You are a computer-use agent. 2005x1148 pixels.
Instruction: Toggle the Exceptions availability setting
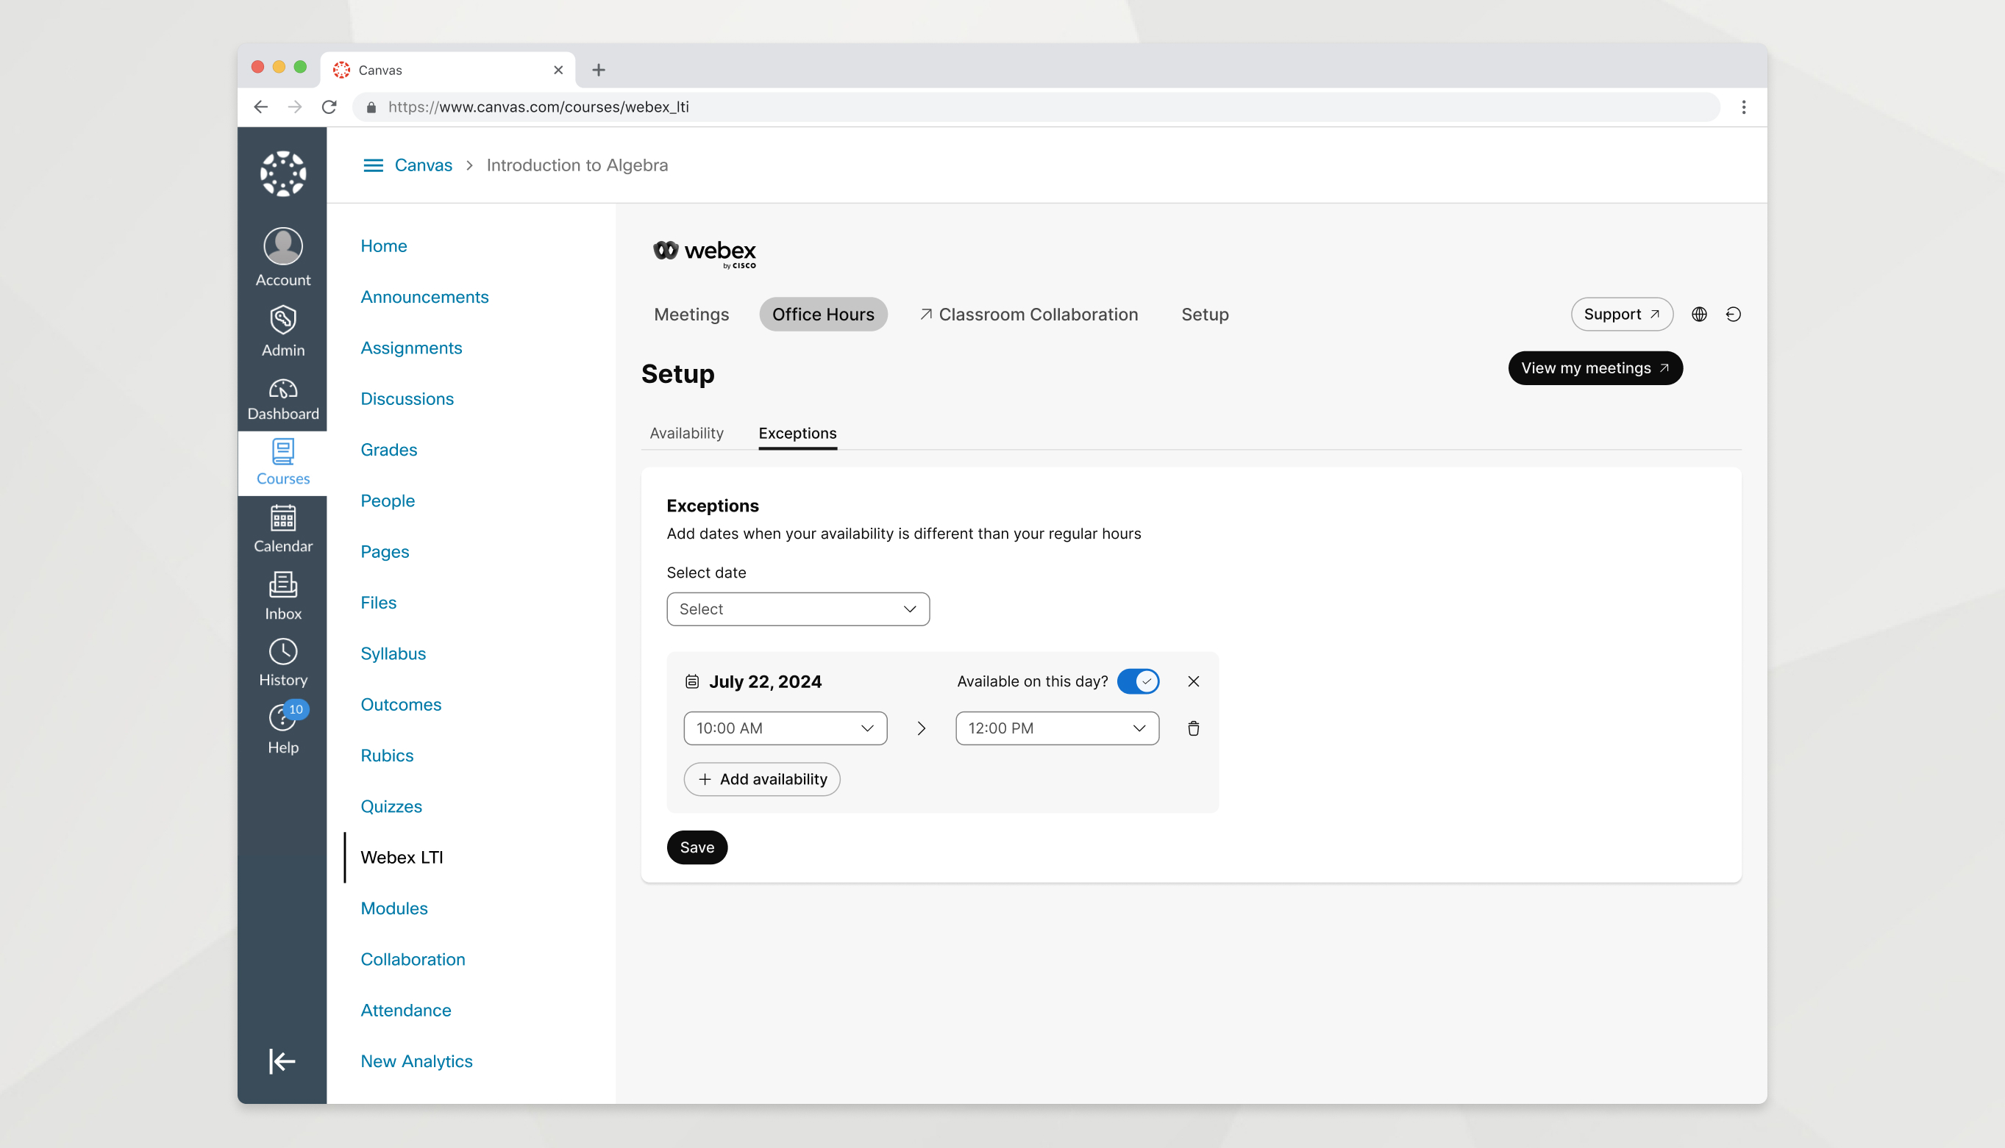tap(1137, 681)
